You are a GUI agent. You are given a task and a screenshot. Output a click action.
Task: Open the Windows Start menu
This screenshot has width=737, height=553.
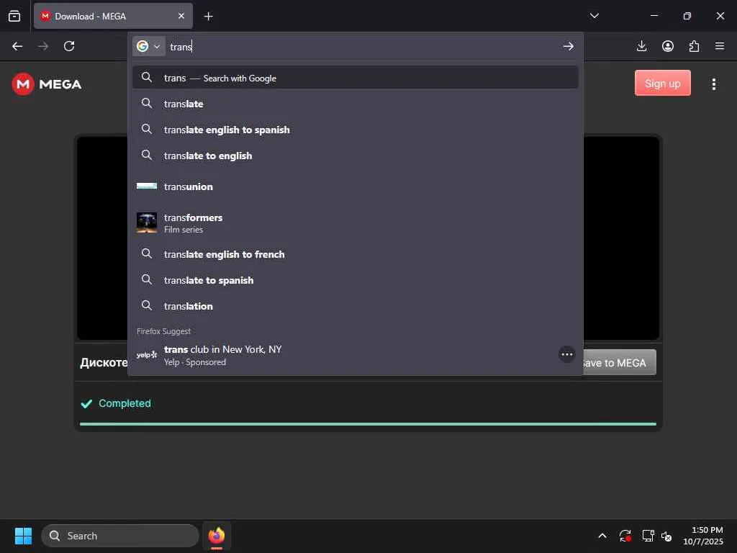(x=23, y=536)
